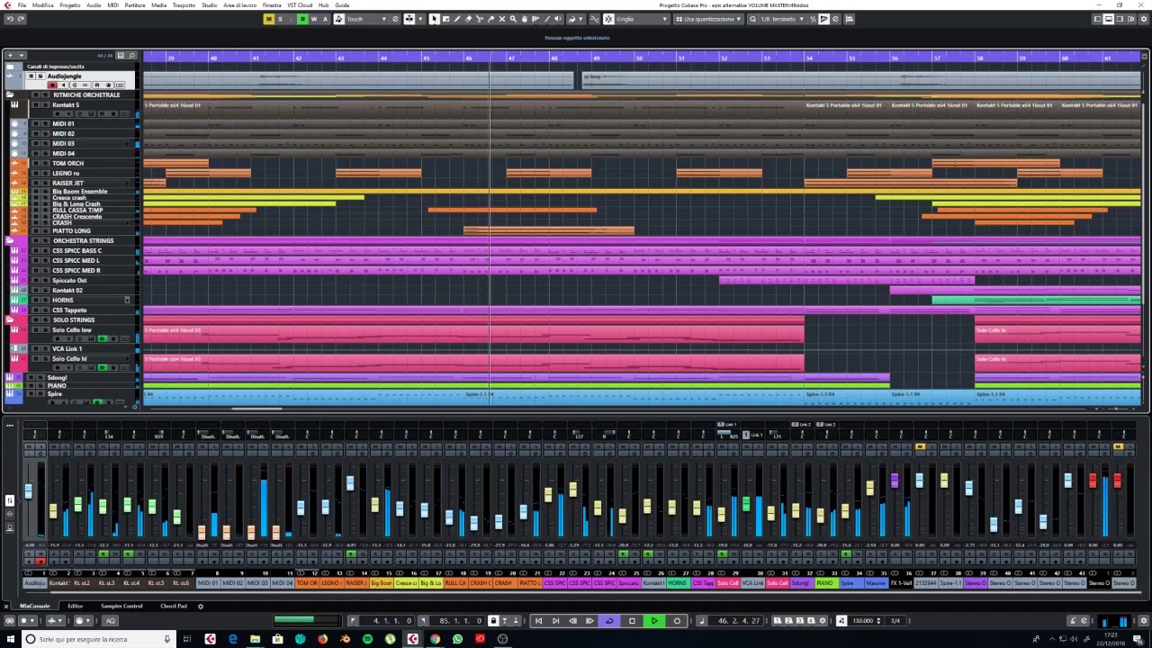Click the 3/4 time signature field
This screenshot has height=648, width=1152.
pos(895,621)
